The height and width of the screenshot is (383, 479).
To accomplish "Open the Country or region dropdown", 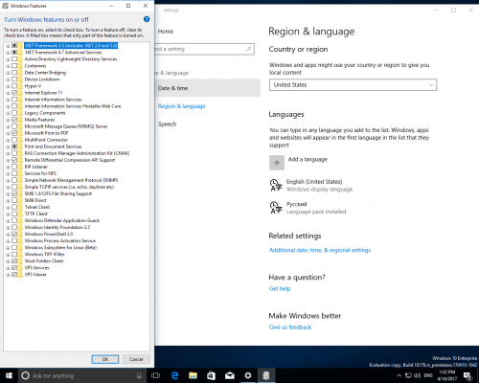I will point(353,85).
